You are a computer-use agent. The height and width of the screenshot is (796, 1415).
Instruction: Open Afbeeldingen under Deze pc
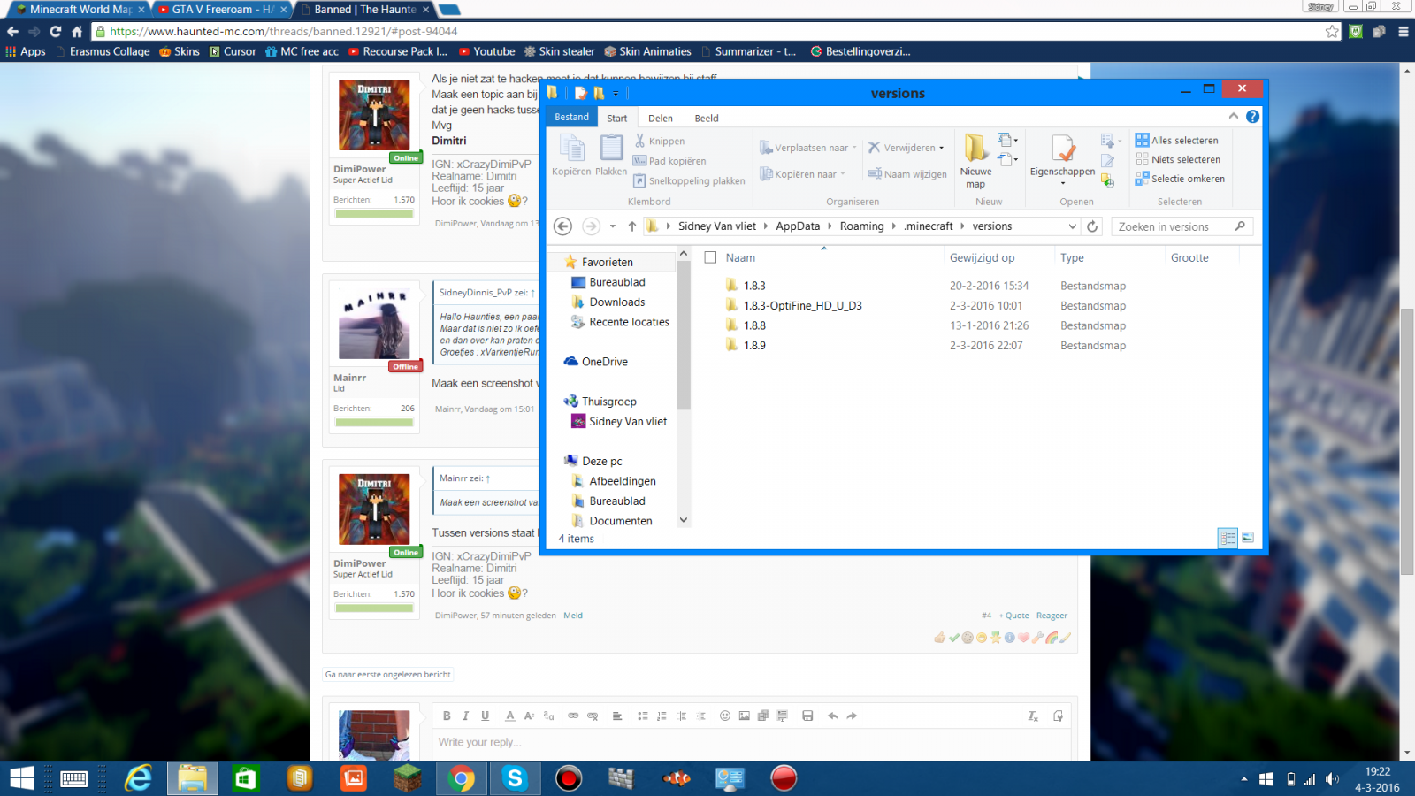click(623, 481)
